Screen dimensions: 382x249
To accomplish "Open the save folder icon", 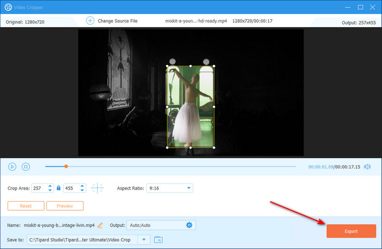I will 158,239.
